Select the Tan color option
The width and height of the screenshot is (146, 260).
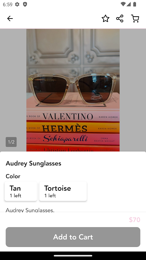tap(21, 191)
